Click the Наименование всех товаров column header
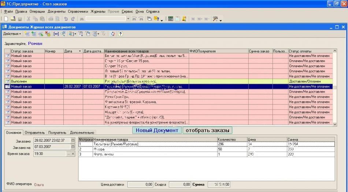Viewport: 348px width, 192px height. [147, 51]
